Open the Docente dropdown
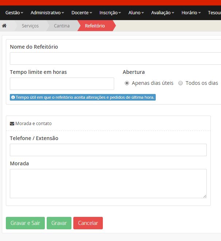 click(82, 12)
